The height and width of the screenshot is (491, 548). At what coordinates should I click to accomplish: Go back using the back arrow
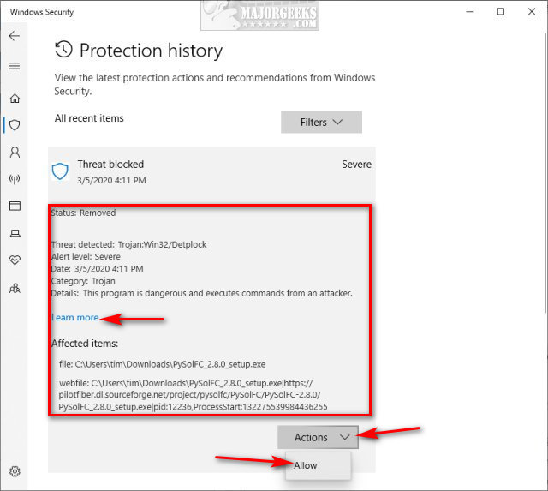(x=15, y=36)
